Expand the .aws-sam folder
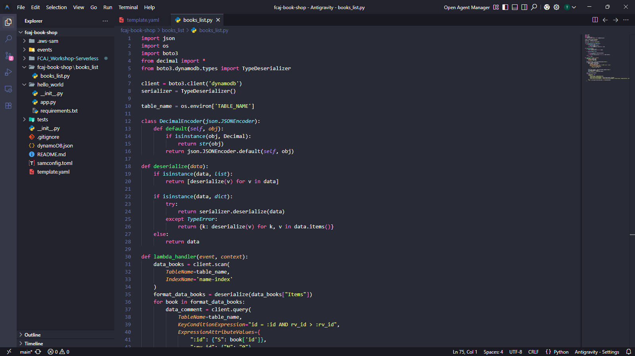Screen dimensions: 635x356 click(x=24, y=41)
